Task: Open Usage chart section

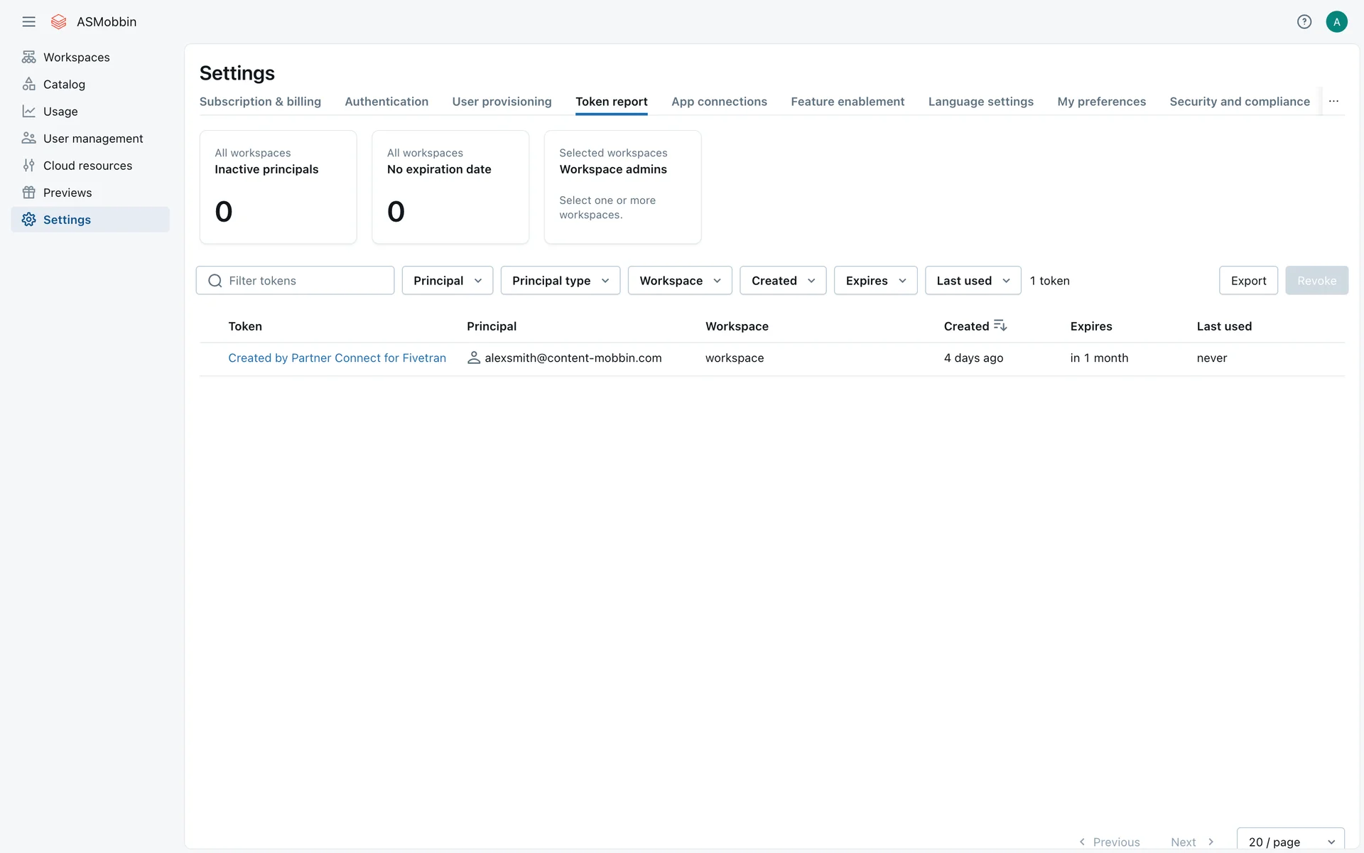Action: tap(60, 111)
